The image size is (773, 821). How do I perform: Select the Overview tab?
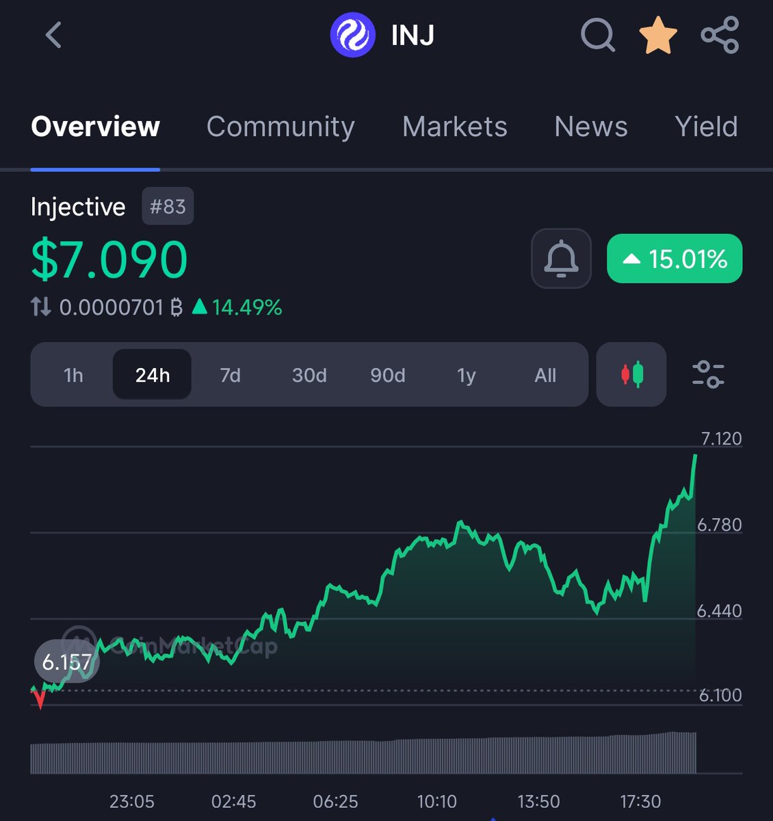95,127
